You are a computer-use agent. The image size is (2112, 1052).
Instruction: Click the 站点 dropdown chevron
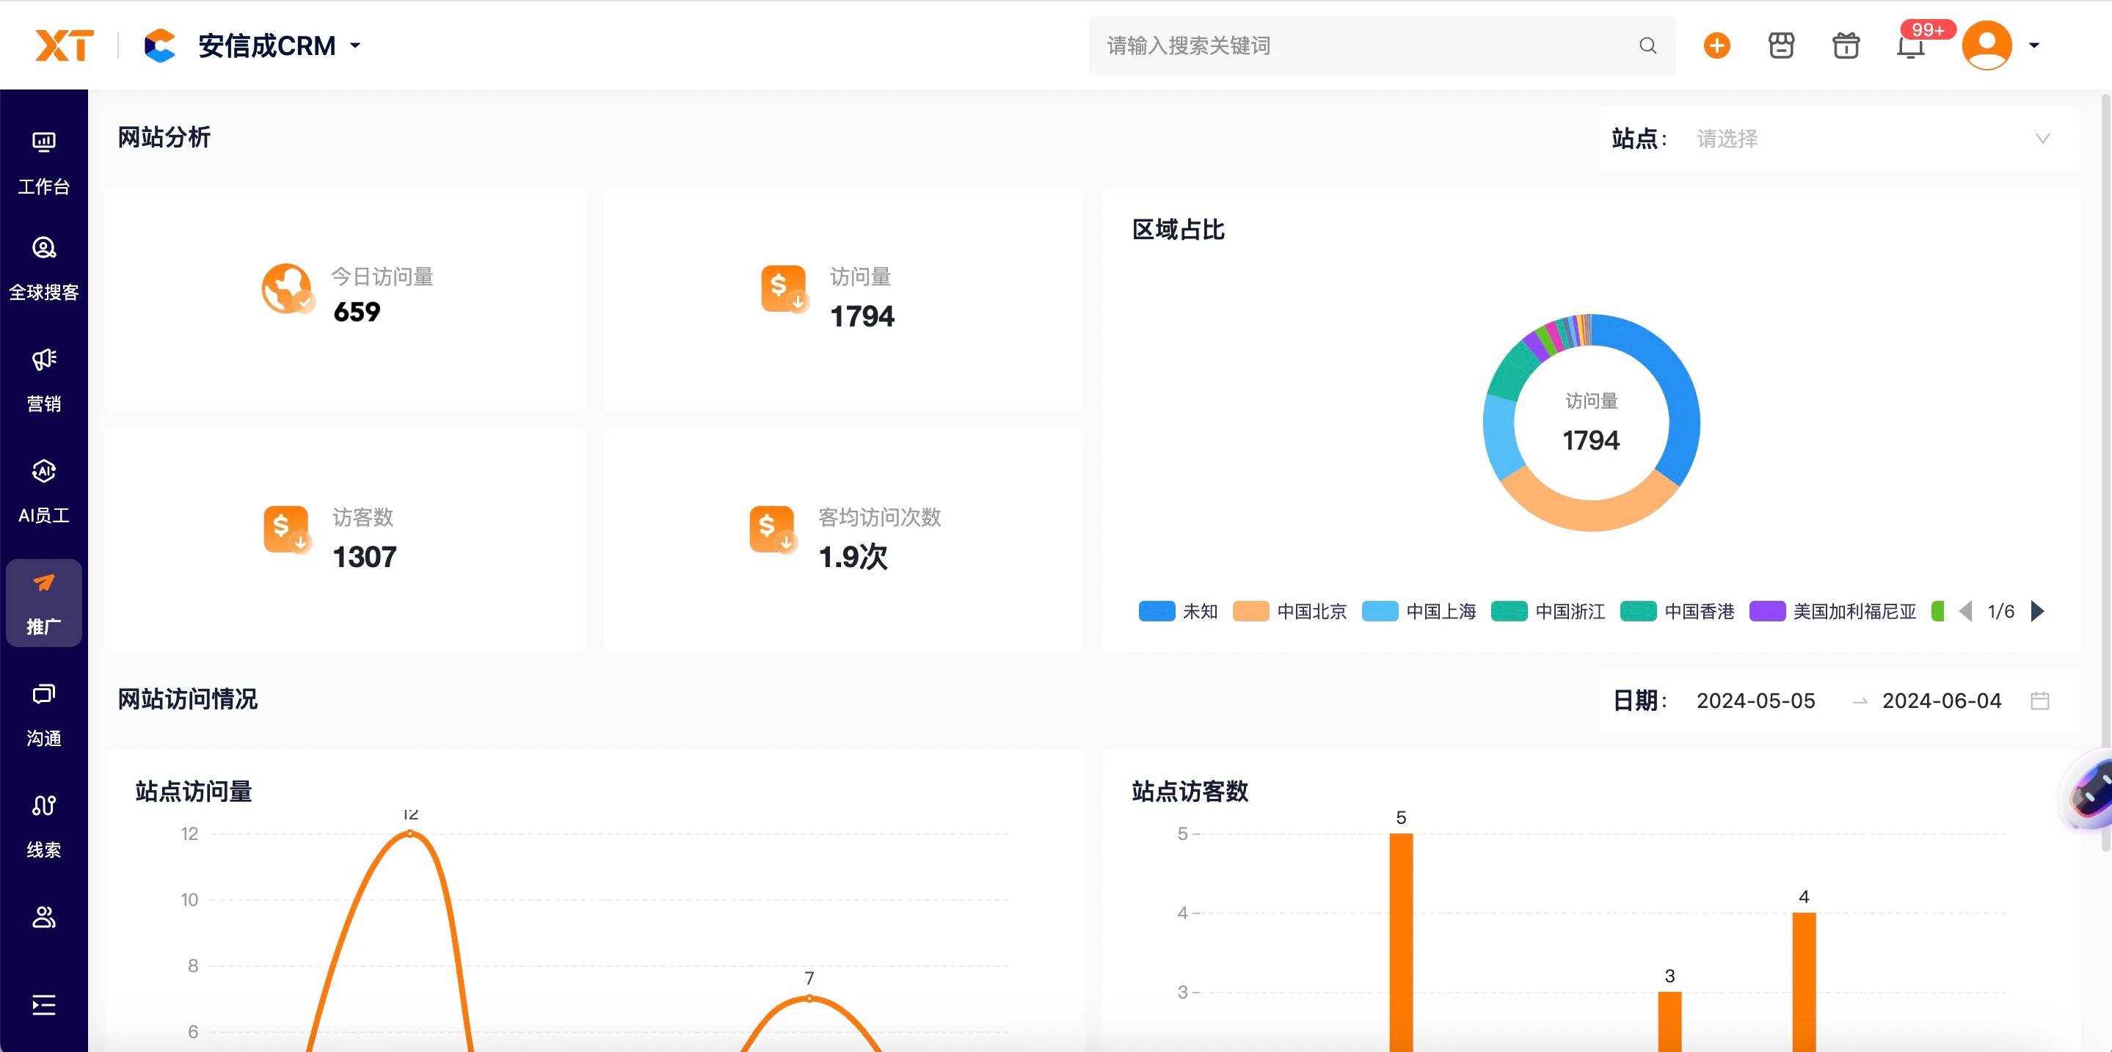pyautogui.click(x=2043, y=139)
